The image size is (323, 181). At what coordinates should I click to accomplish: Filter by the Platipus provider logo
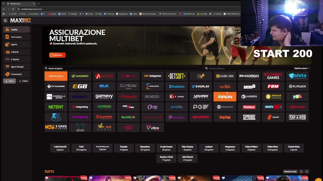click(x=249, y=107)
